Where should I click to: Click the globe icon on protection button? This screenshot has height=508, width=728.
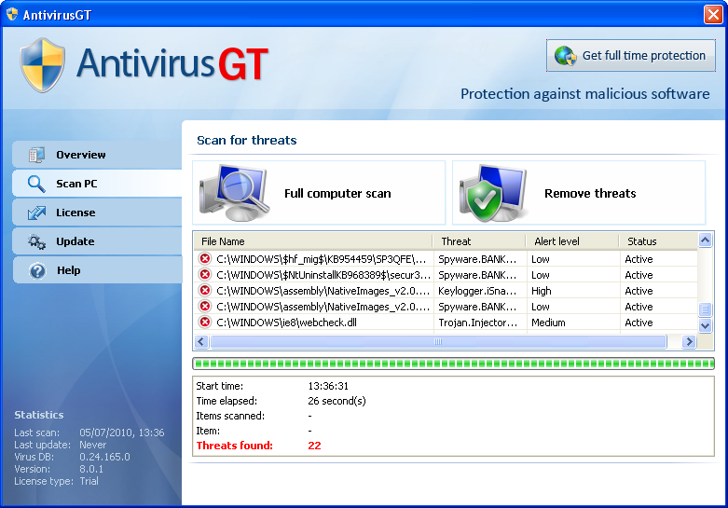tap(565, 56)
